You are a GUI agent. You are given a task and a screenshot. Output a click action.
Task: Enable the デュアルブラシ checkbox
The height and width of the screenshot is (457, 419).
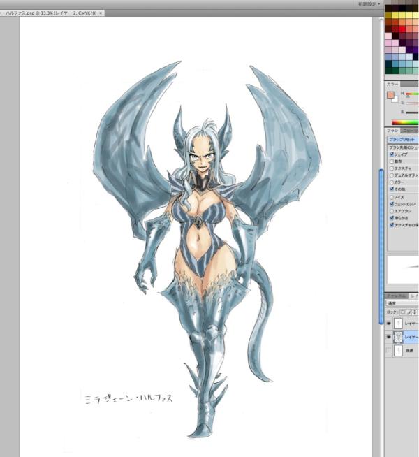392,175
